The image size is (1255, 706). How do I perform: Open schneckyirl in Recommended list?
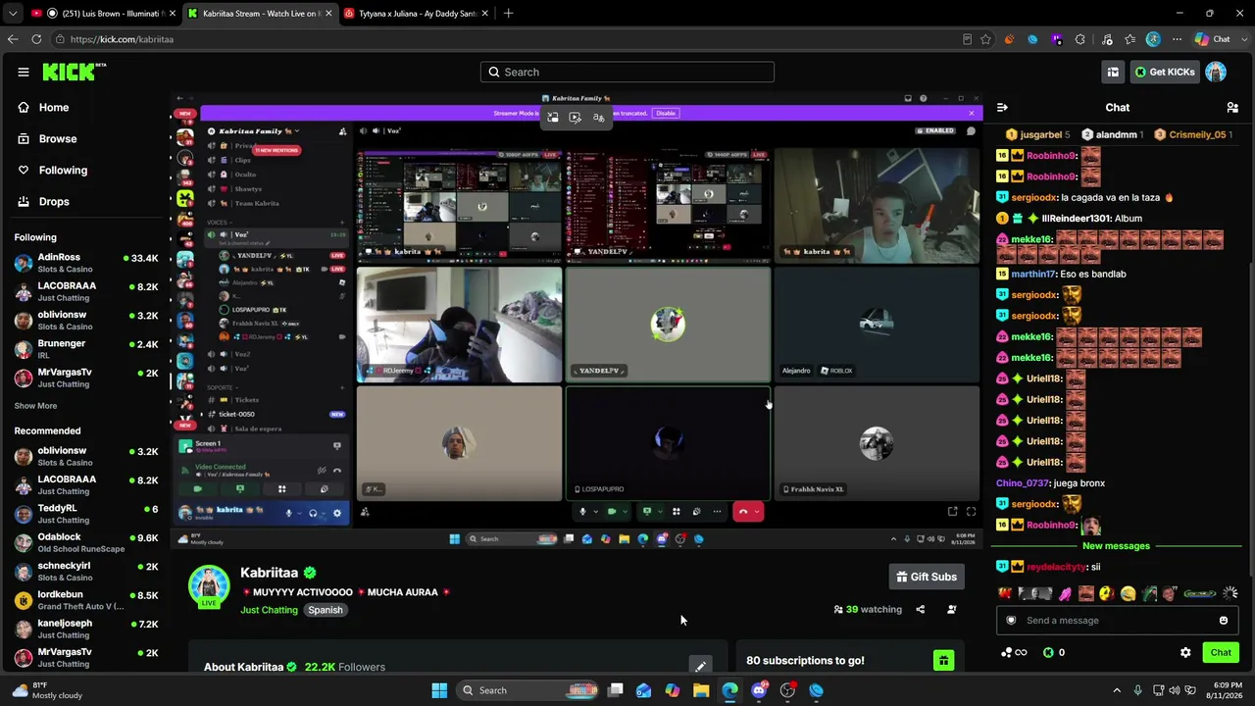[x=86, y=572]
